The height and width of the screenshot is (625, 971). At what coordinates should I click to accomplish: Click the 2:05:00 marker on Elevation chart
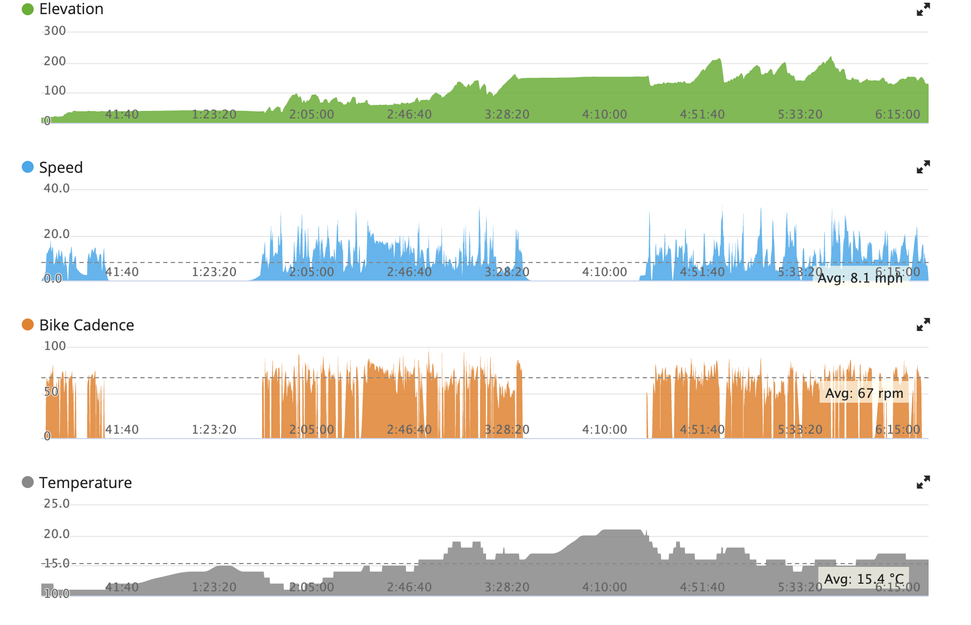[x=312, y=115]
